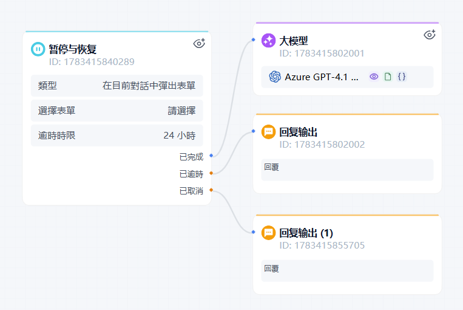
Task: Click the eye-plus icon on 大模型 node
Action: pos(430,35)
